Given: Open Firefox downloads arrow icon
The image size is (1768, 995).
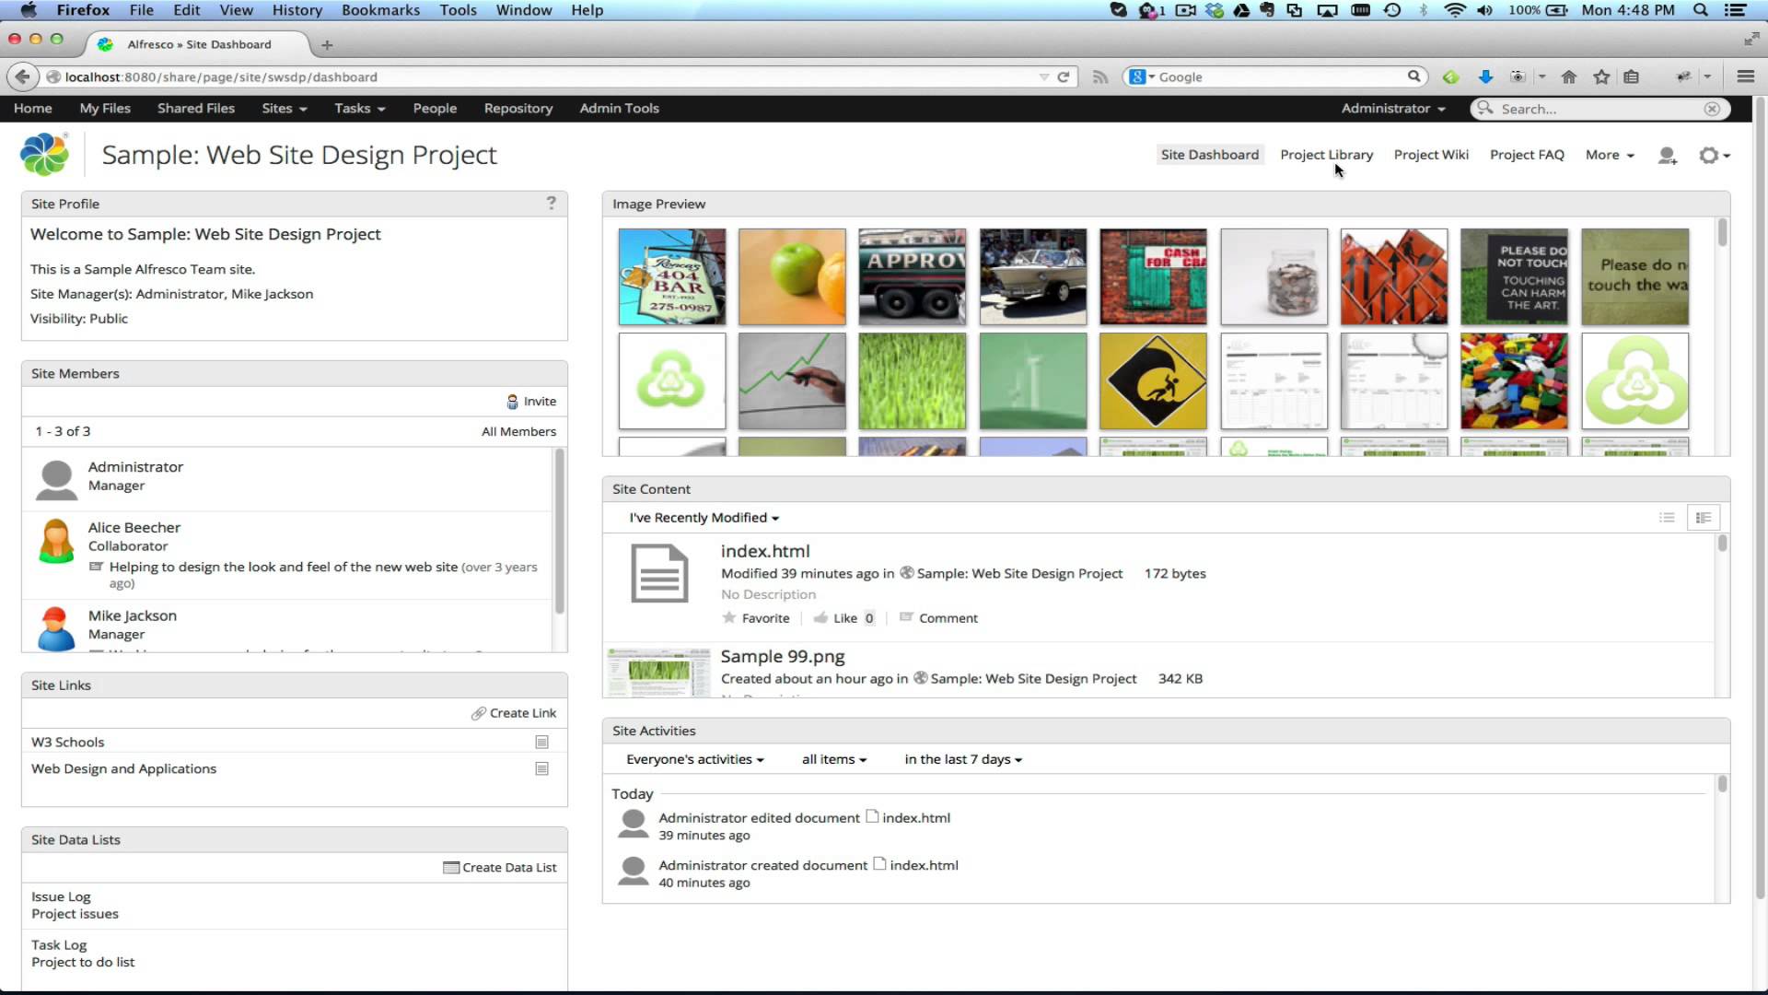Looking at the screenshot, I should coord(1485,76).
